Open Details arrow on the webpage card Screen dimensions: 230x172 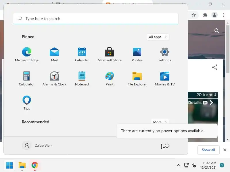pos(212,103)
